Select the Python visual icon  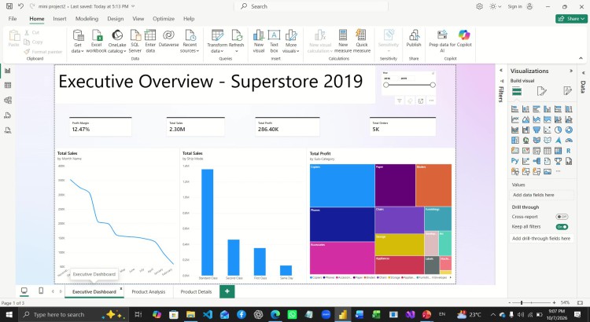pos(515,161)
